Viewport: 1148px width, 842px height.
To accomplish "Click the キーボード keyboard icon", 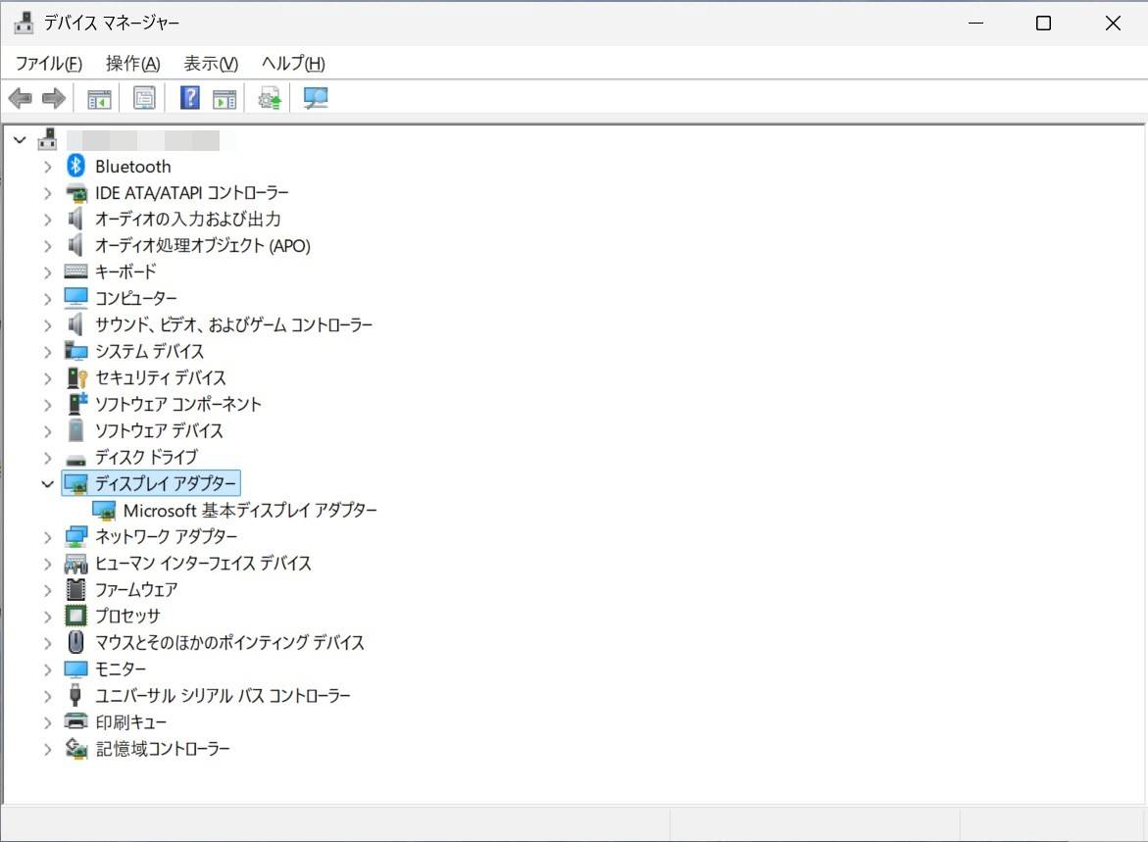I will (x=76, y=272).
